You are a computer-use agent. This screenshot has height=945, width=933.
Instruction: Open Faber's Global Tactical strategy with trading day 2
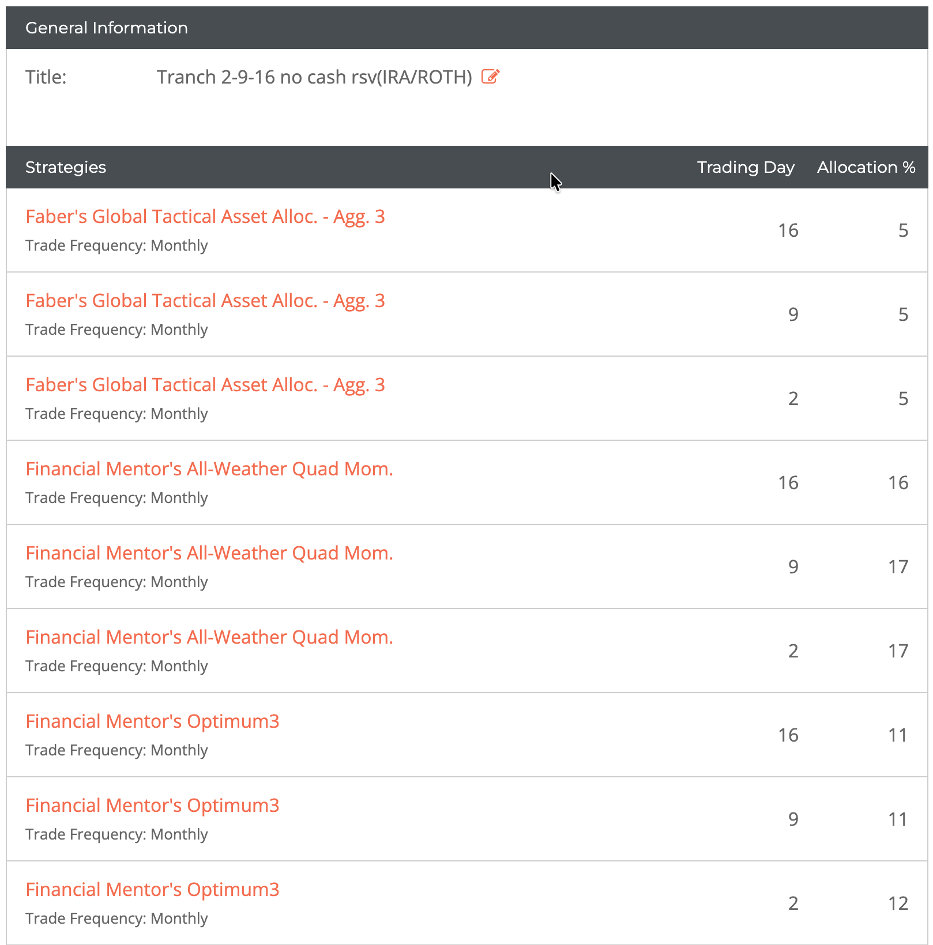click(205, 385)
